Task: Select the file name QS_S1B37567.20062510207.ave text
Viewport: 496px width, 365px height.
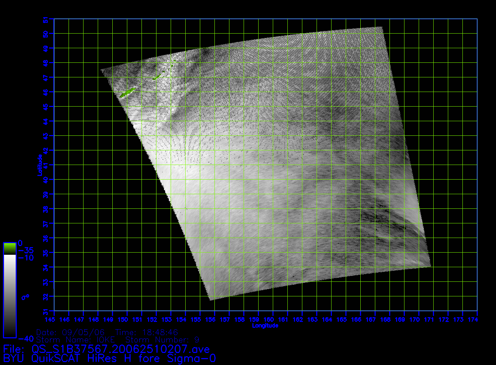Action: (106, 349)
